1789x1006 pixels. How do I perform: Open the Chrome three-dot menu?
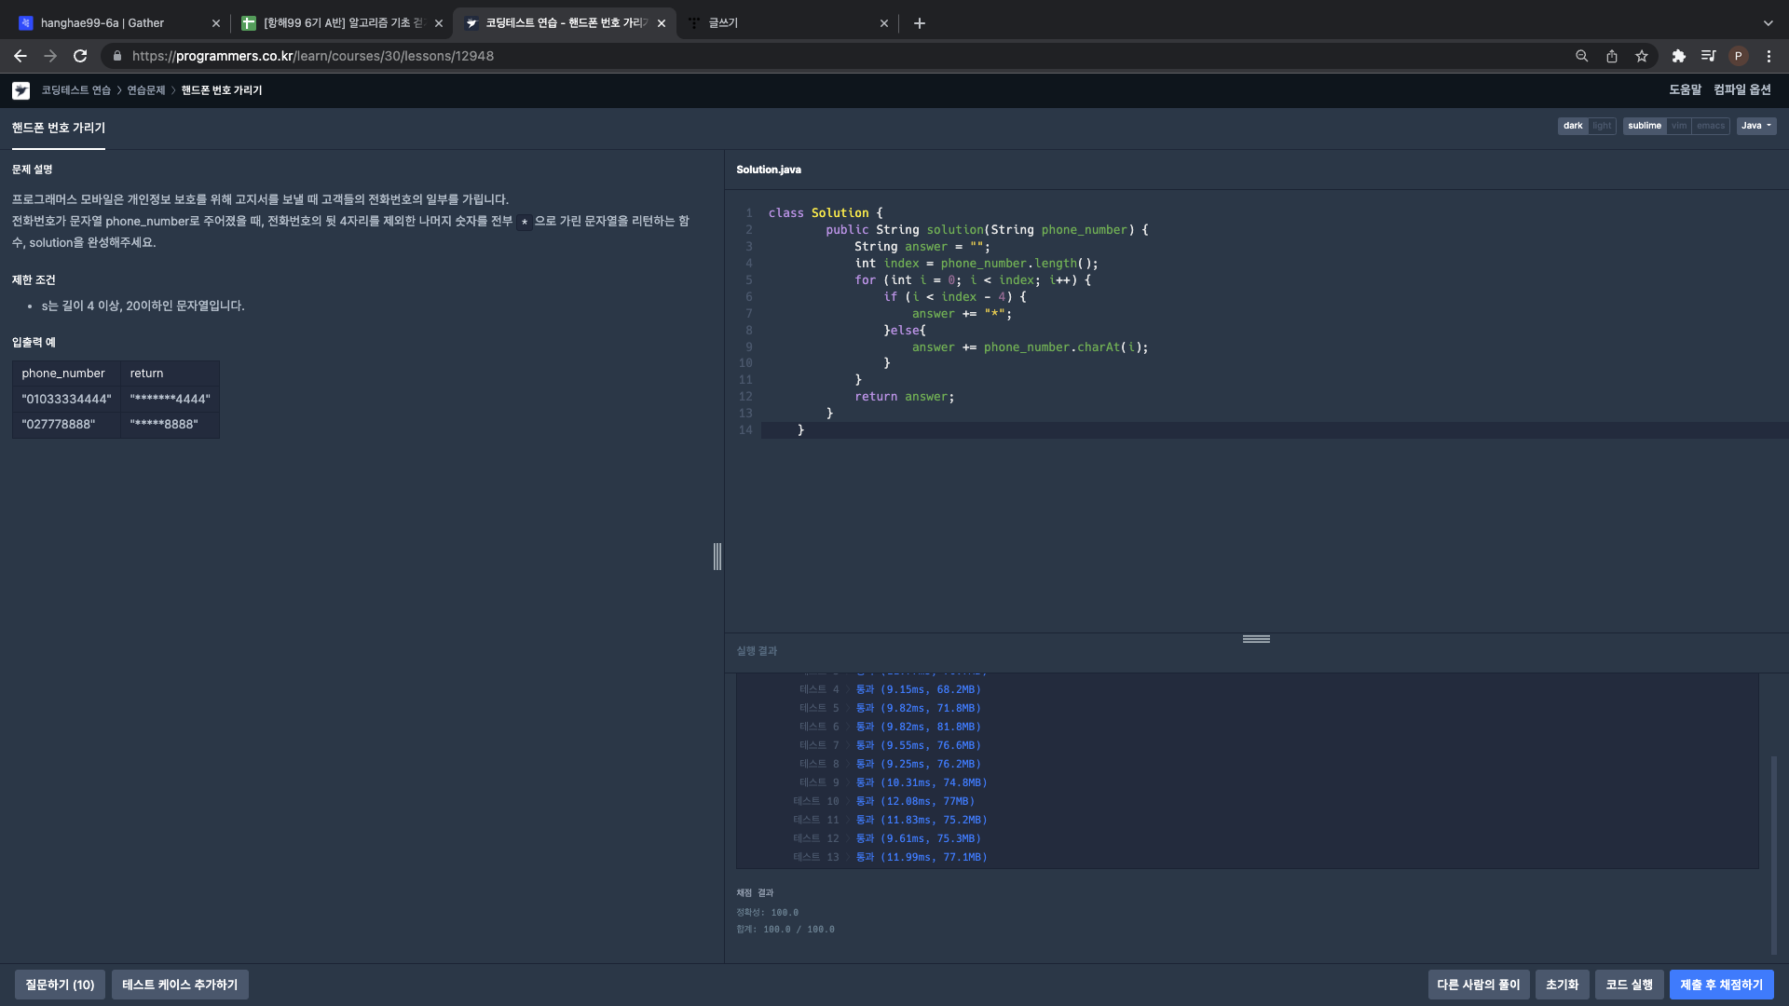(1769, 56)
